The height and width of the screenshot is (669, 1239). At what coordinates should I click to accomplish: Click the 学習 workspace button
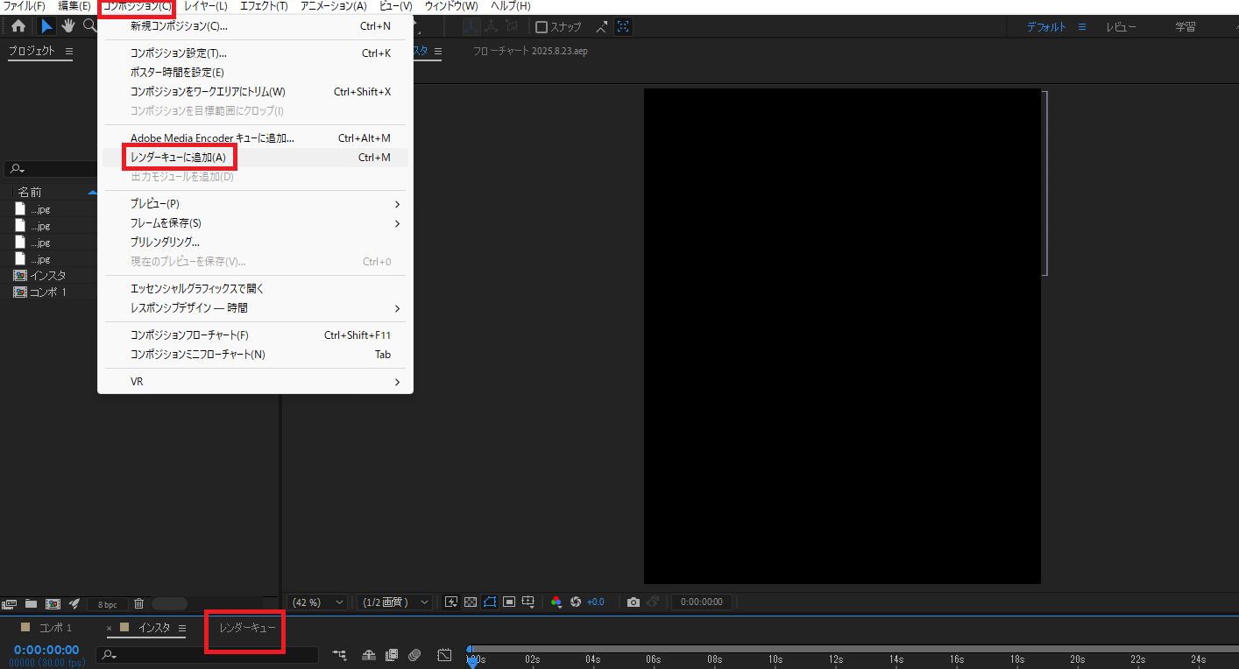[x=1185, y=26]
